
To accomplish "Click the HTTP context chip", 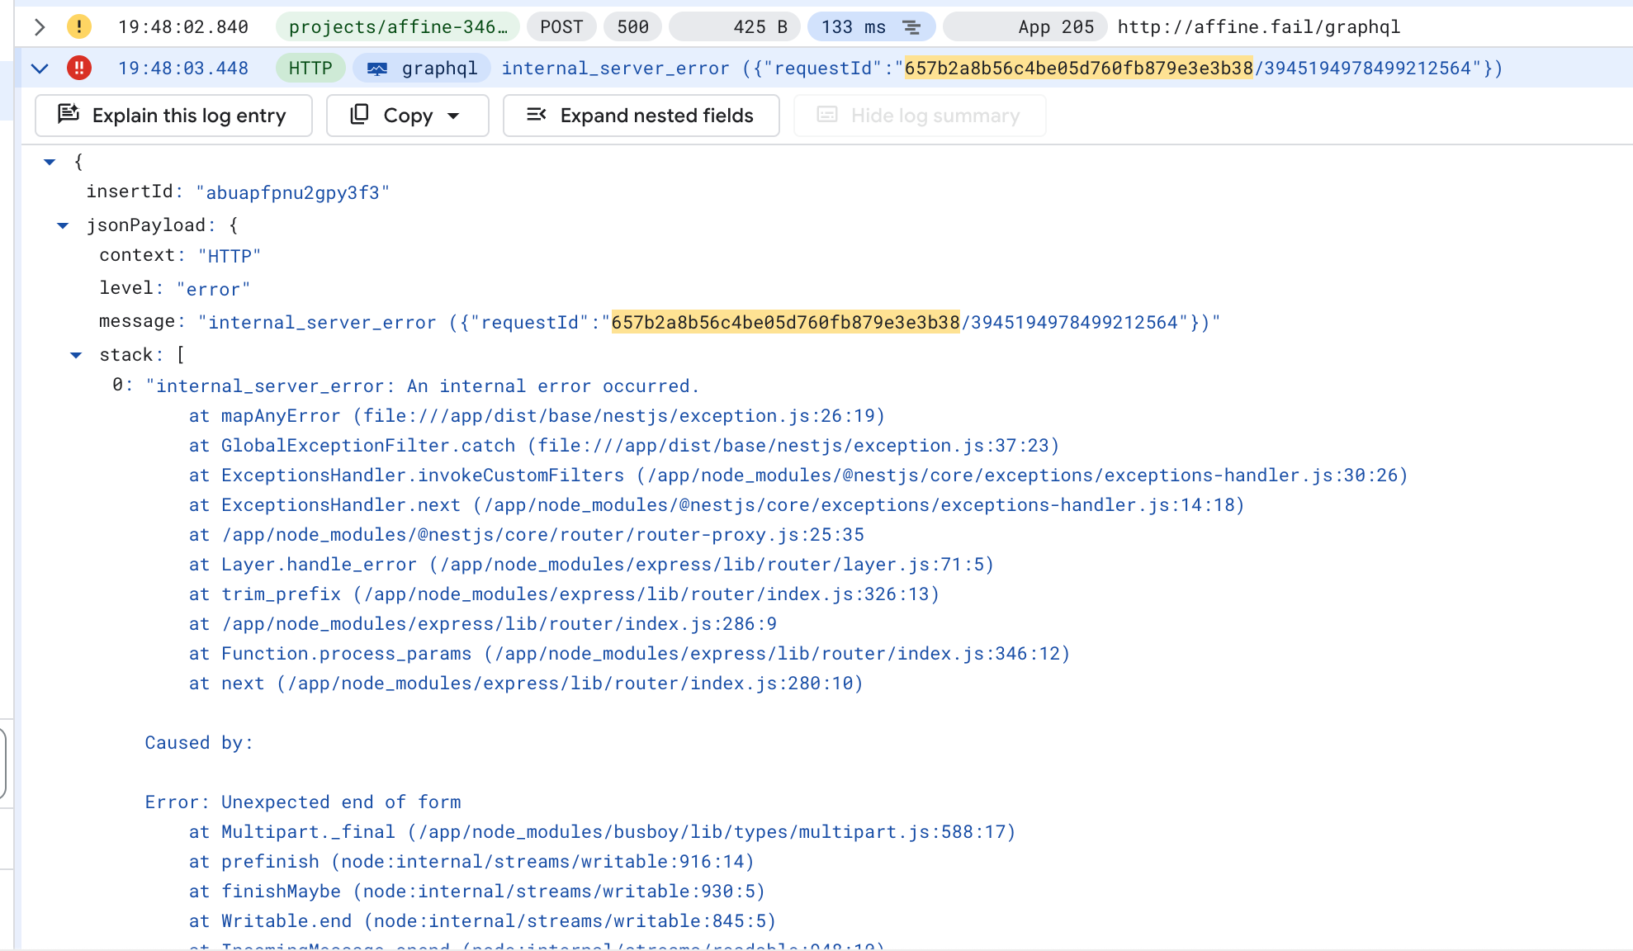I will pyautogui.click(x=310, y=69).
